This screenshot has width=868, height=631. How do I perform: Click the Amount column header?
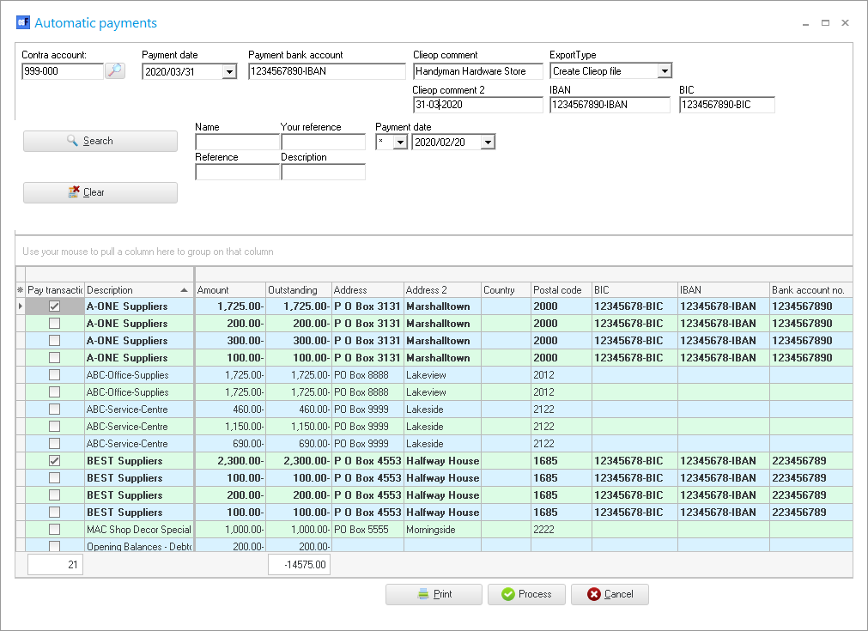tap(228, 290)
